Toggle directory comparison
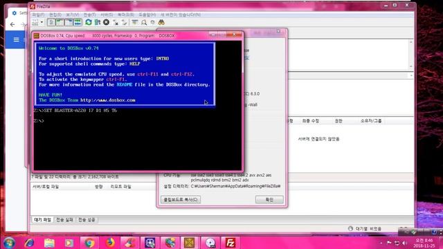The height and width of the screenshot is (249, 443). [x=144, y=22]
